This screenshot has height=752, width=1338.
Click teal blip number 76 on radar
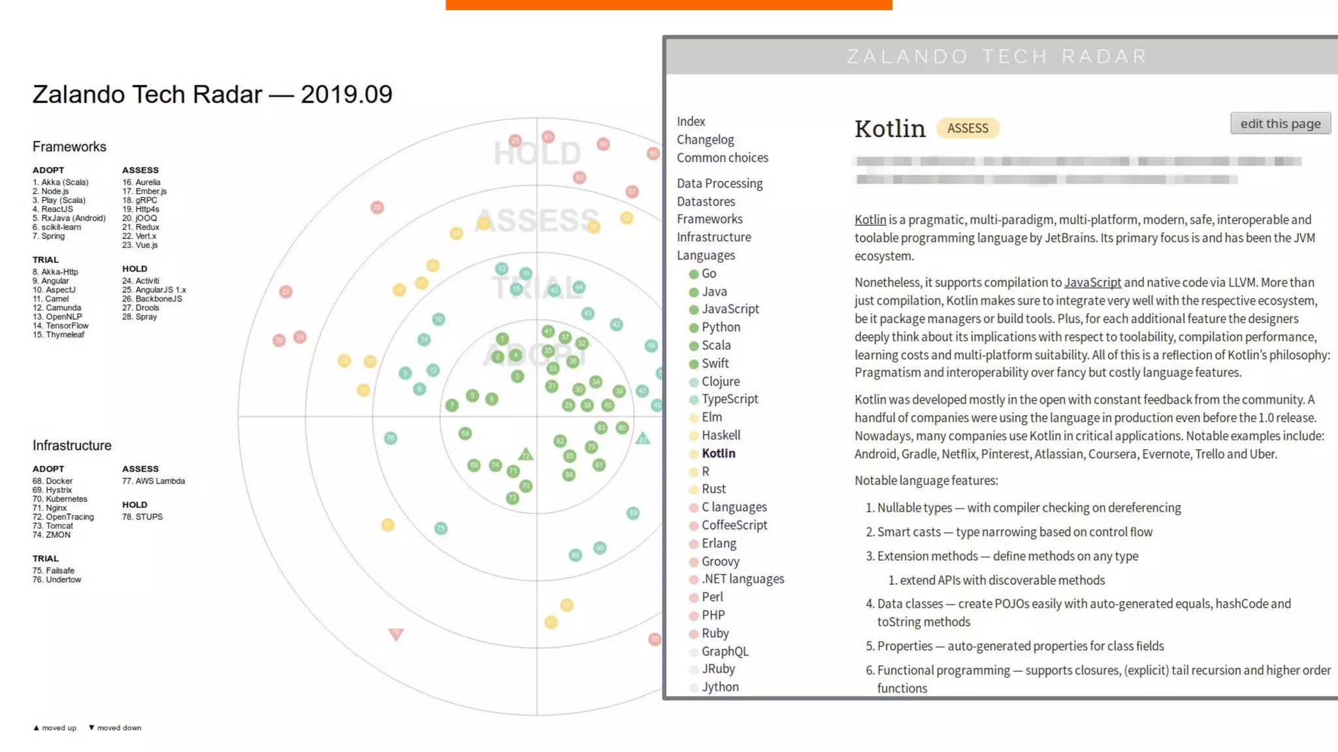391,438
